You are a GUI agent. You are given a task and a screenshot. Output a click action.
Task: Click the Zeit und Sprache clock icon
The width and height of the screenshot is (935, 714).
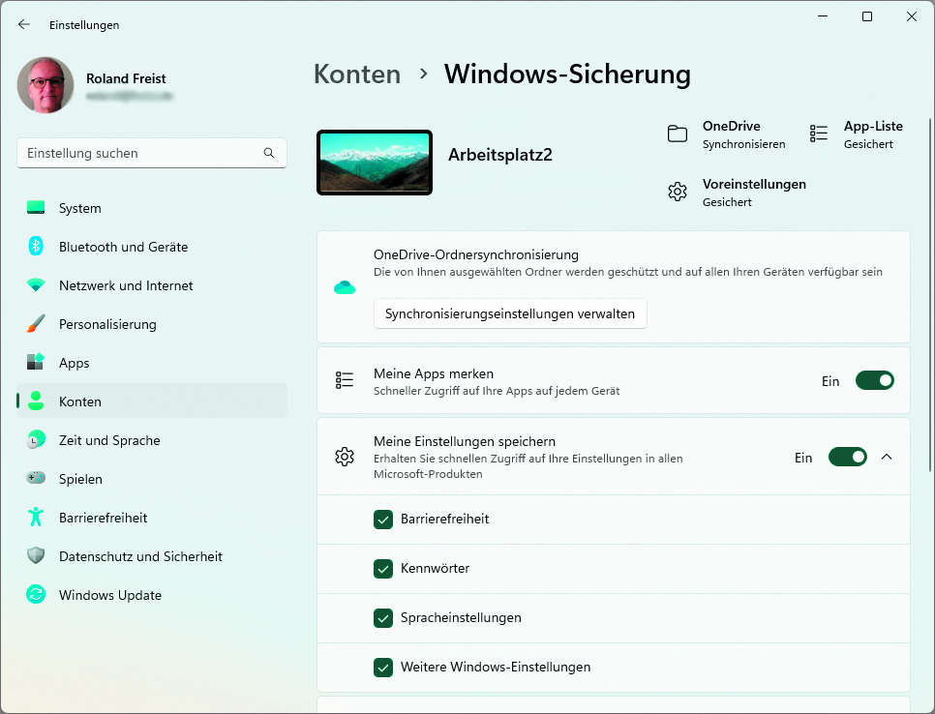click(x=36, y=439)
